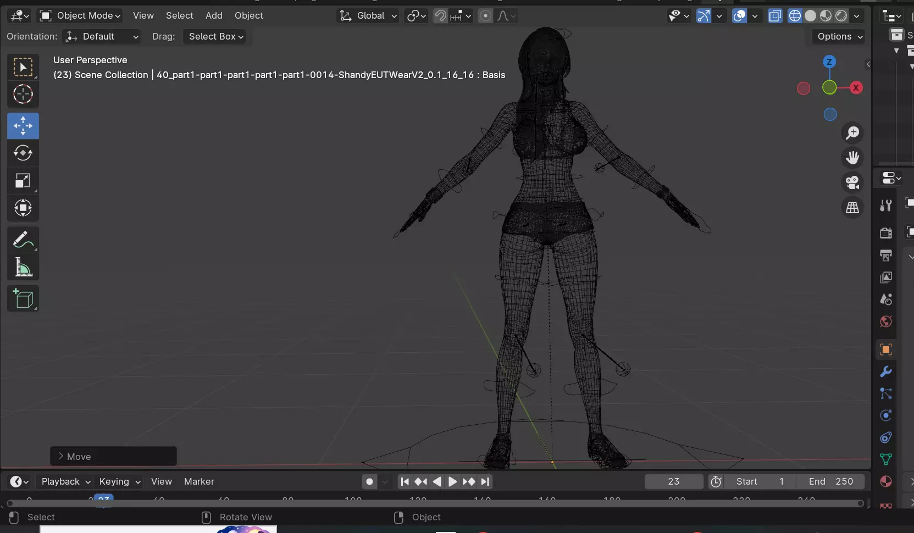Open the Orientation Default dropdown
This screenshot has width=914, height=533.
point(102,37)
